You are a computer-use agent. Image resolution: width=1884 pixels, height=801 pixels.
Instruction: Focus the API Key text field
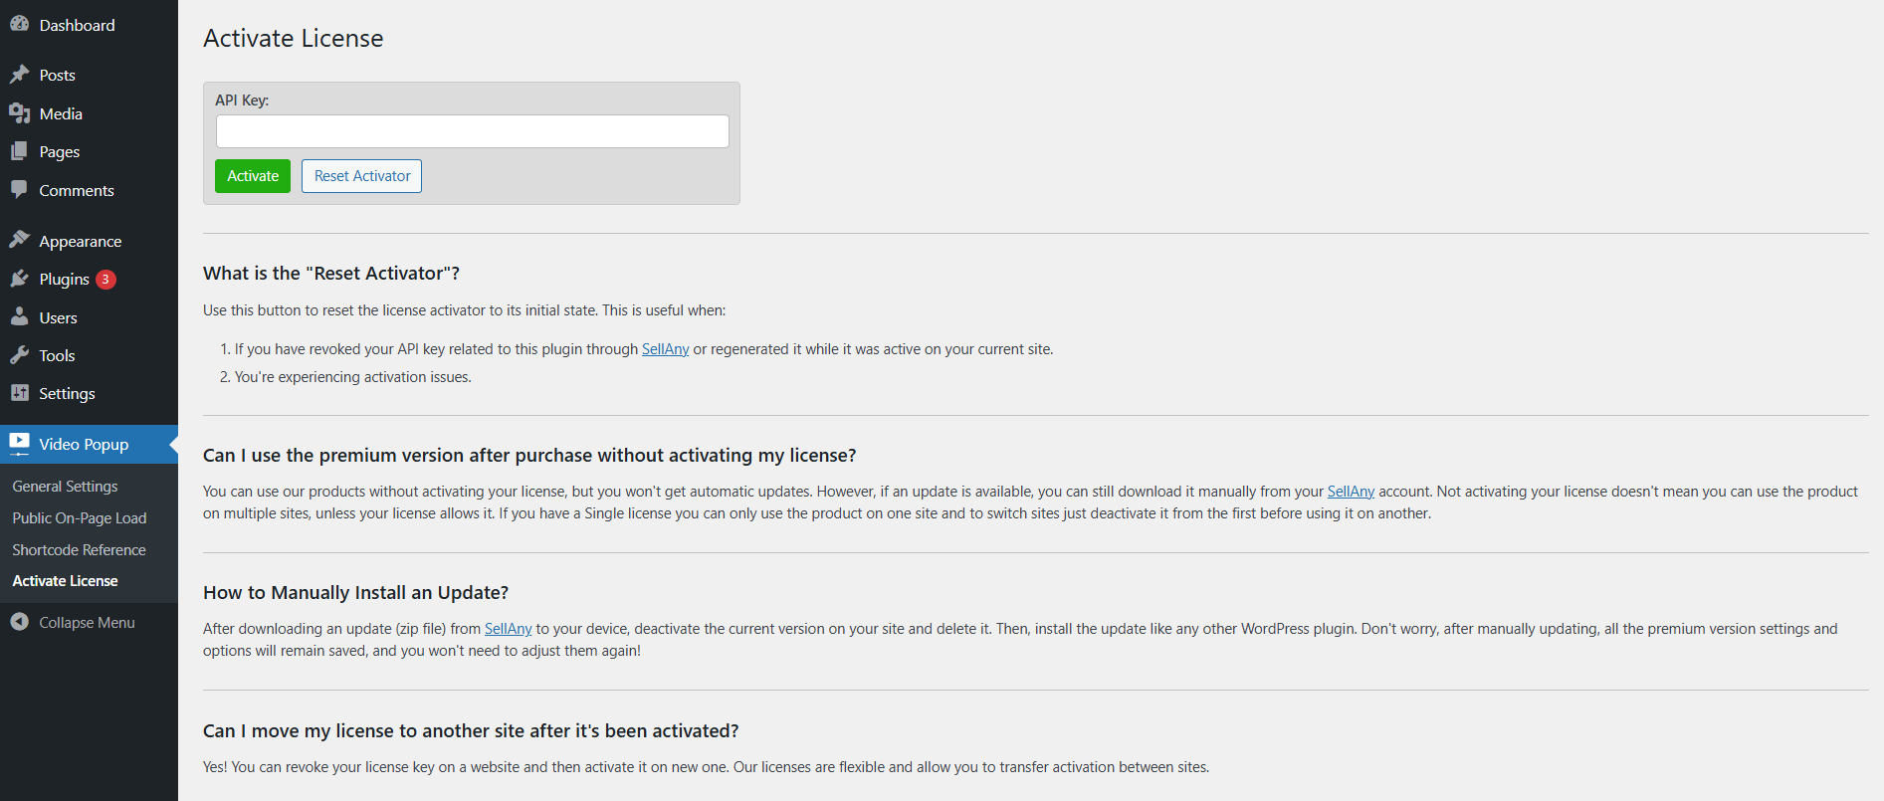[x=472, y=131]
